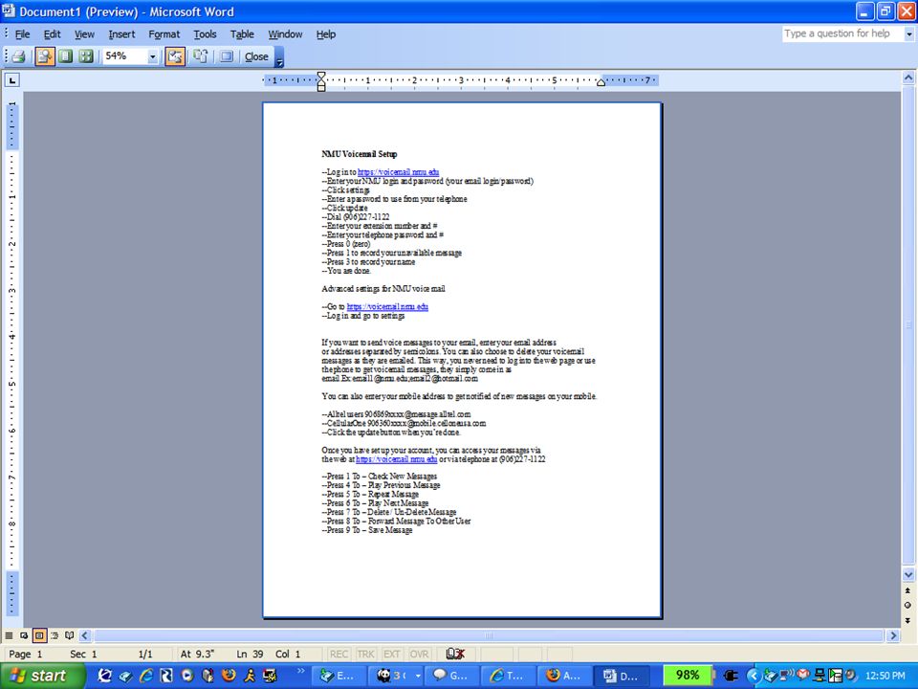Click the volume speaker tray icon
This screenshot has width=918, height=689.
[x=850, y=675]
